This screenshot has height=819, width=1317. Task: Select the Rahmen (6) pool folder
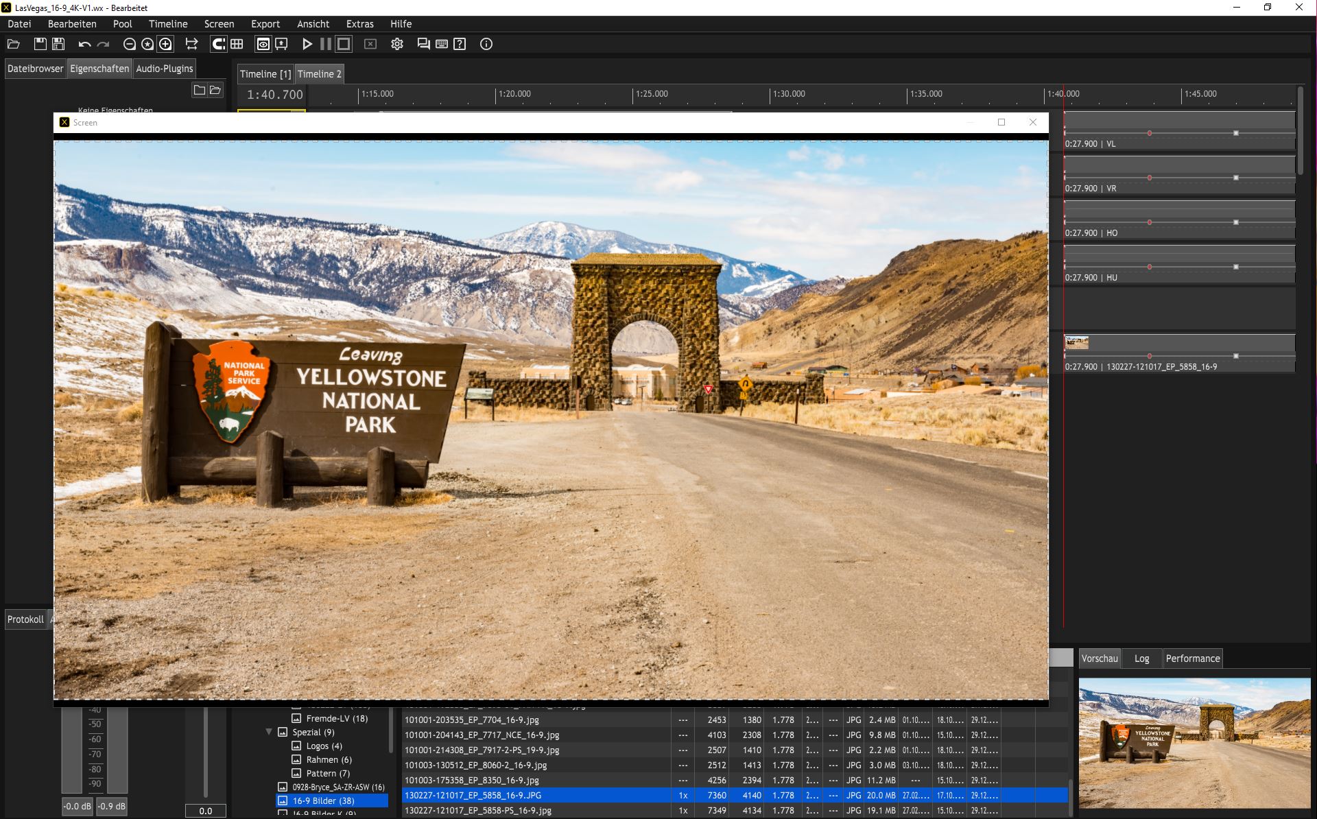(329, 759)
